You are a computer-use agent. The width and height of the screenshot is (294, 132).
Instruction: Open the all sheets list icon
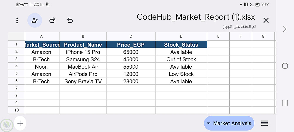(265, 123)
